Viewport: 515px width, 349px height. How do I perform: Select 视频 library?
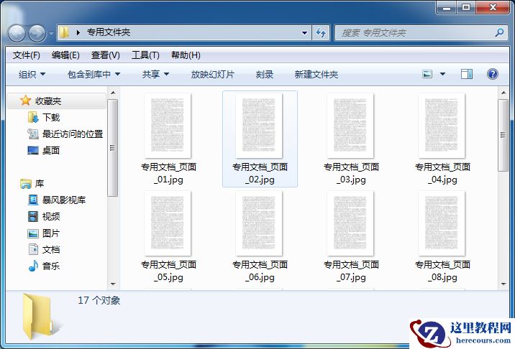coord(51,216)
